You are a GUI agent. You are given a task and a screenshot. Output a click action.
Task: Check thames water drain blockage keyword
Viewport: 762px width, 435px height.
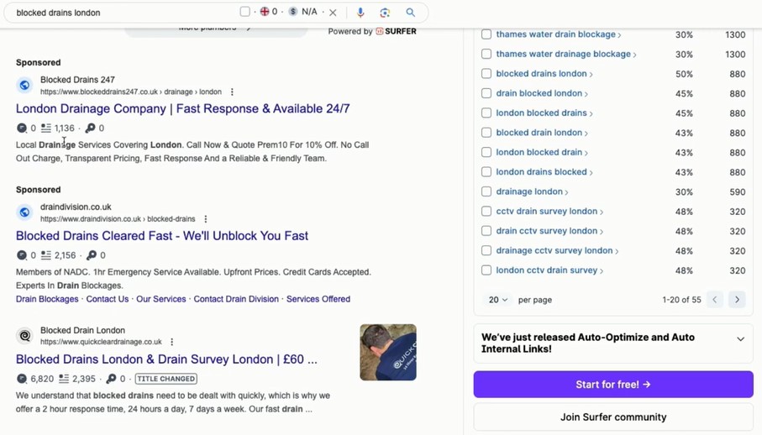pos(486,34)
